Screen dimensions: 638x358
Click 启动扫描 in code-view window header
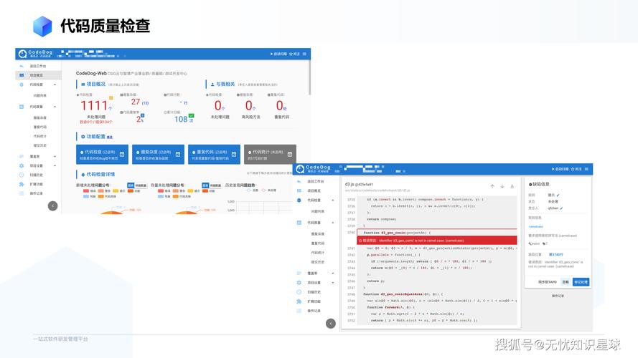(x=560, y=169)
